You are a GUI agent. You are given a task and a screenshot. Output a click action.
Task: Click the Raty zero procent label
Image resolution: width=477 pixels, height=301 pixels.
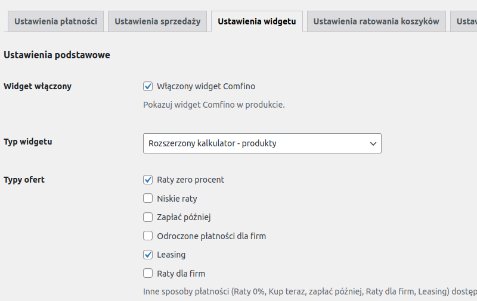click(x=190, y=180)
